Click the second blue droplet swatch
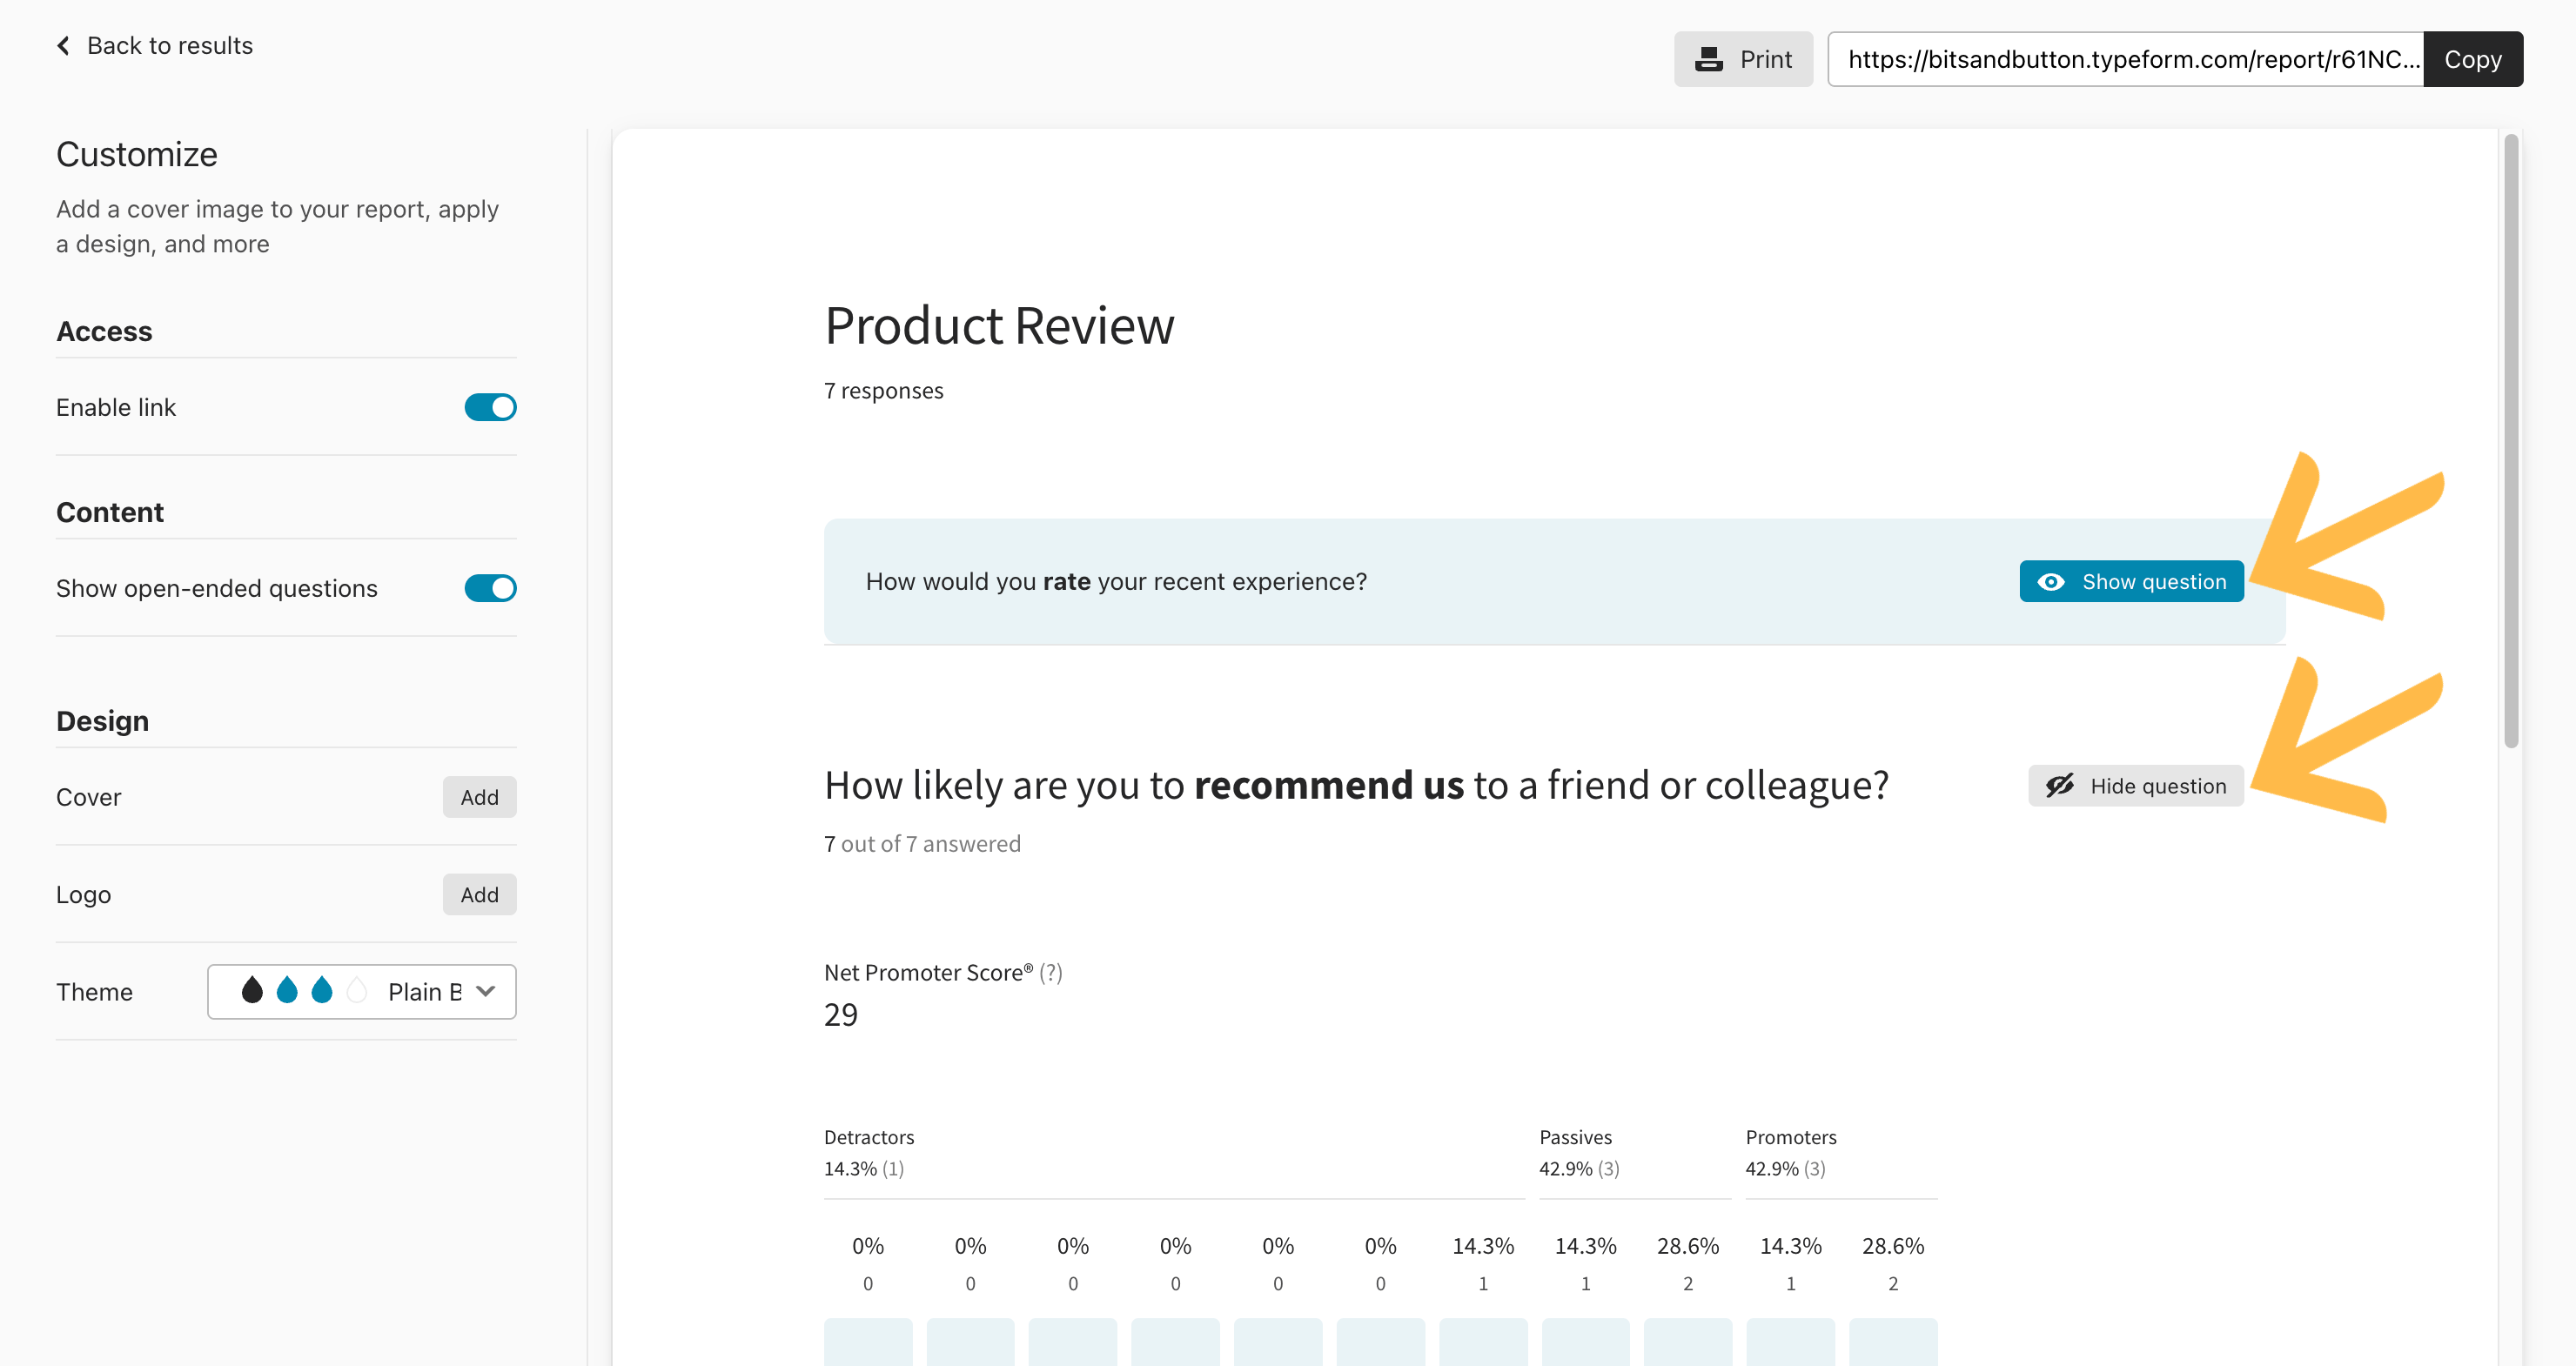 [x=322, y=991]
